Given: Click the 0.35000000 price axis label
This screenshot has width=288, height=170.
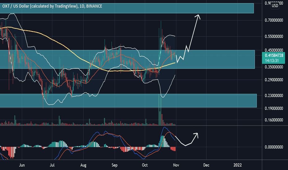Looking at the screenshot, I should pyautogui.click(x=274, y=67).
